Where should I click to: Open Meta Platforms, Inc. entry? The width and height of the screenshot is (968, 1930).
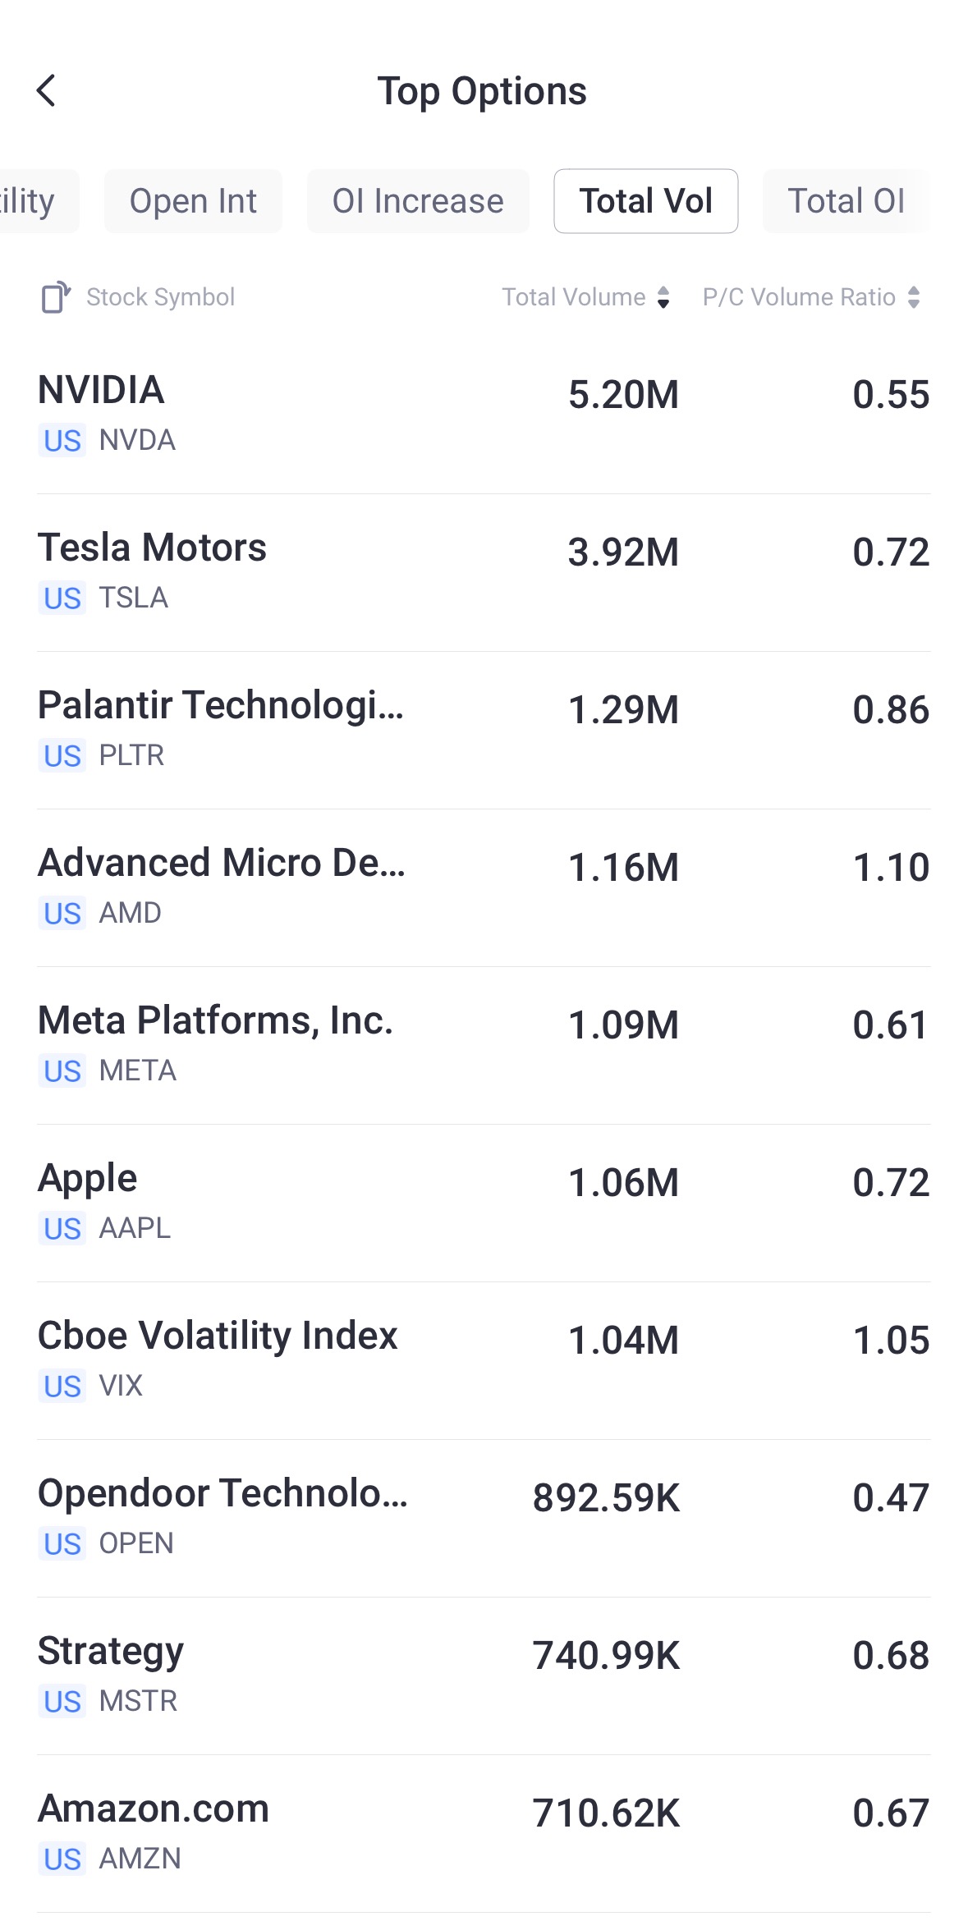[484, 1044]
